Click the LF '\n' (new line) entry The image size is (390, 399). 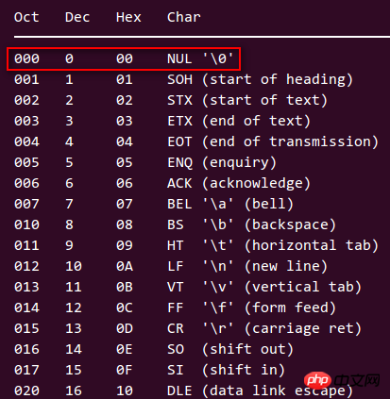247,266
